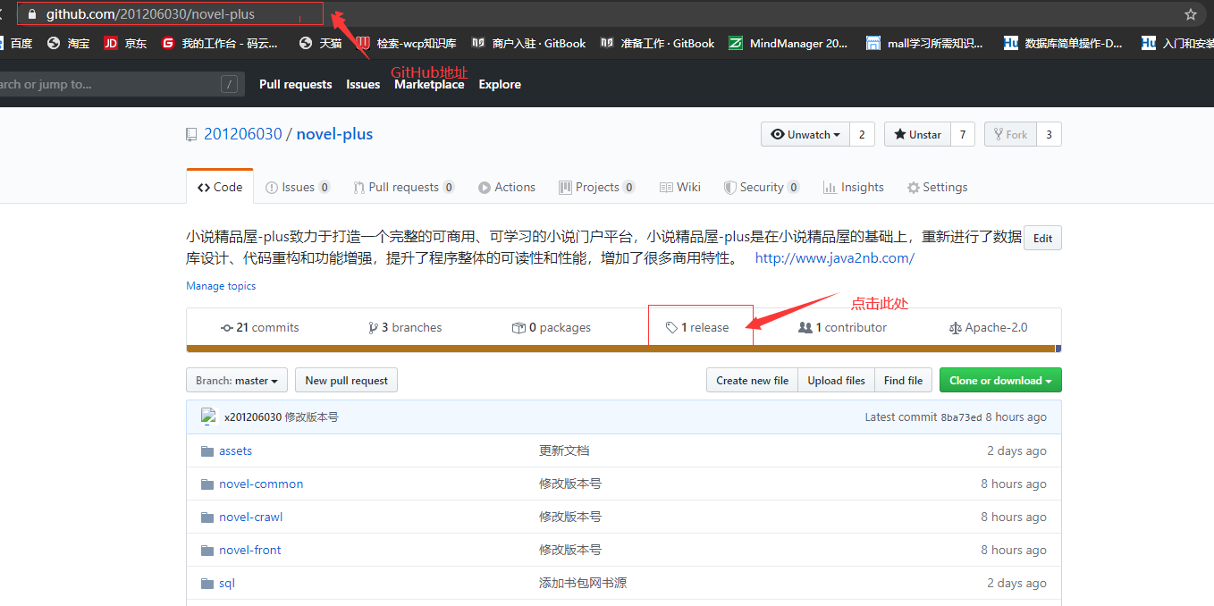1214x606 pixels.
Task: Expand the Branch: master selector
Action: tap(236, 381)
